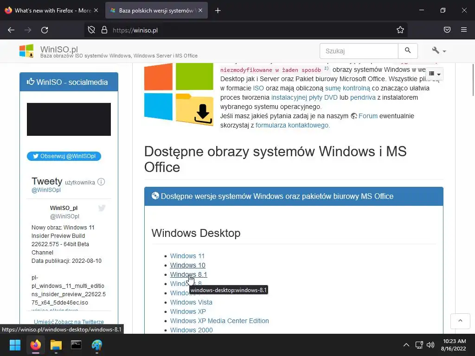Open the table of contents dropdown

pyautogui.click(x=434, y=74)
